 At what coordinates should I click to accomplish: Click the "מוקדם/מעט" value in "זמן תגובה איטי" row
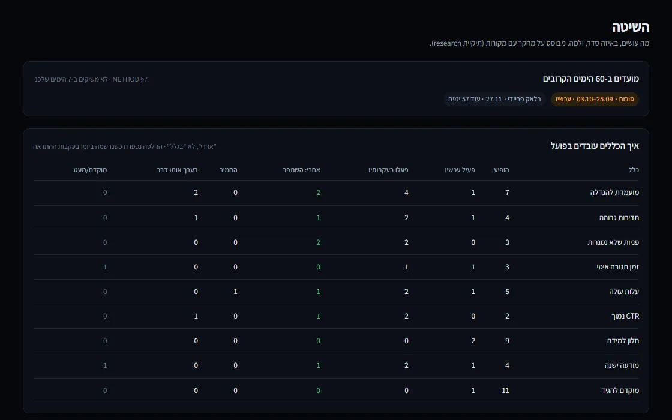[x=105, y=267]
